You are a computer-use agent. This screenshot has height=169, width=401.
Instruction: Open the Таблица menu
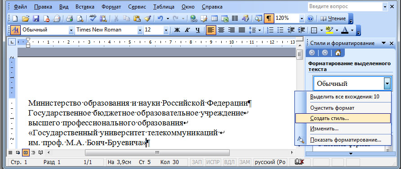tap(164, 7)
